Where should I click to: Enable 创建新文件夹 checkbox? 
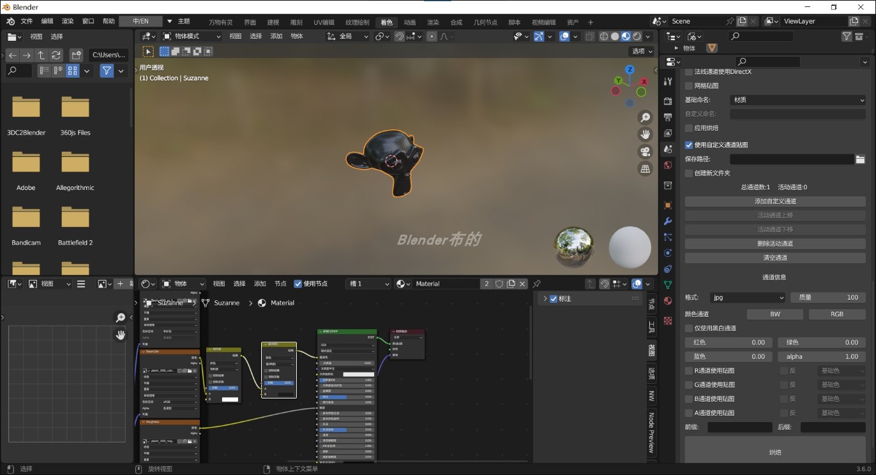(689, 173)
